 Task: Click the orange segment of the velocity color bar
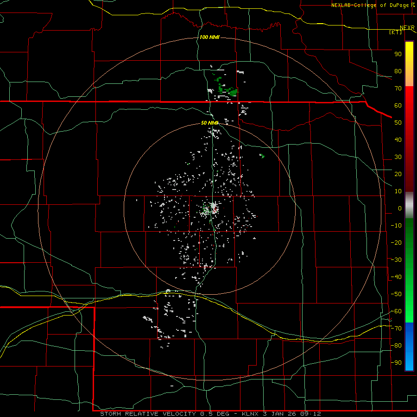pos(409,79)
